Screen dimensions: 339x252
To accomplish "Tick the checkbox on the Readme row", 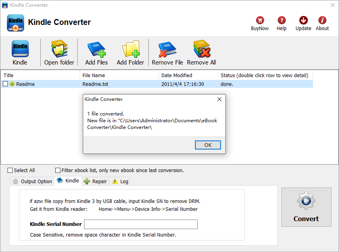I will pyautogui.click(x=6, y=84).
